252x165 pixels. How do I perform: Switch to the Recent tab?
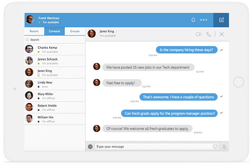tap(34, 31)
